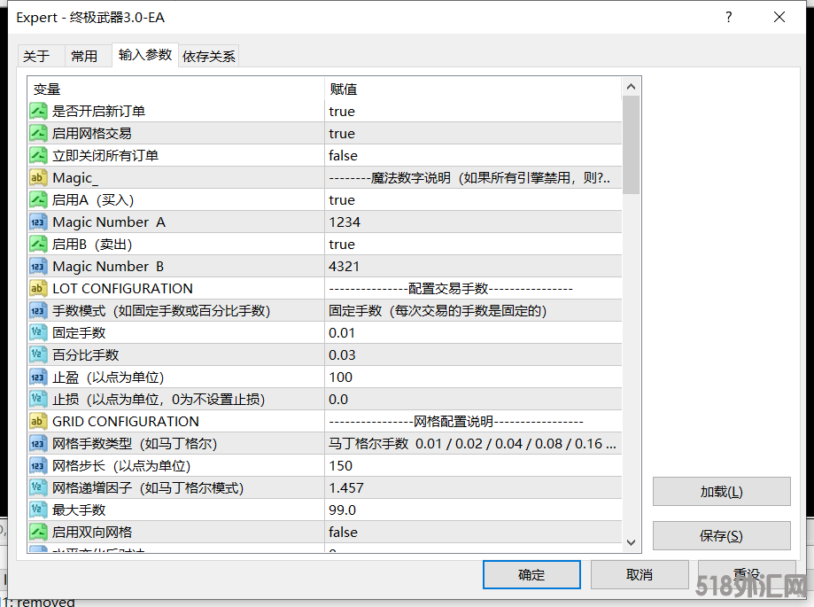Open the 手数模式 固定手数 value dropdown
This screenshot has height=607, width=814.
tap(473, 311)
